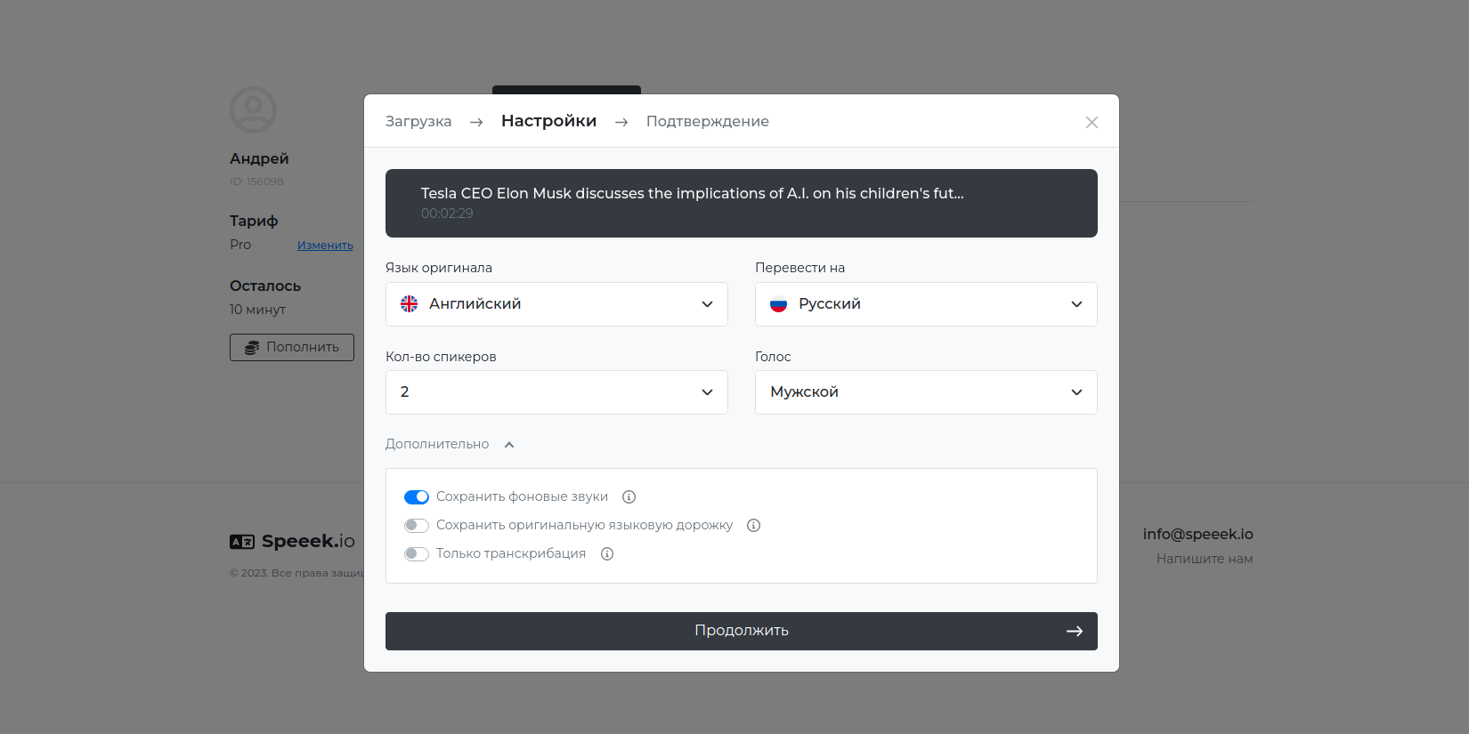Click info icon beside original language track option

pyautogui.click(x=753, y=526)
